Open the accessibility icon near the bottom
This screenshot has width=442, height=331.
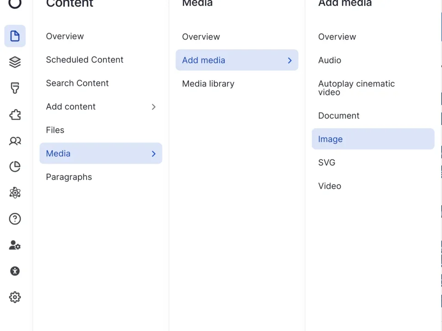[x=15, y=271]
